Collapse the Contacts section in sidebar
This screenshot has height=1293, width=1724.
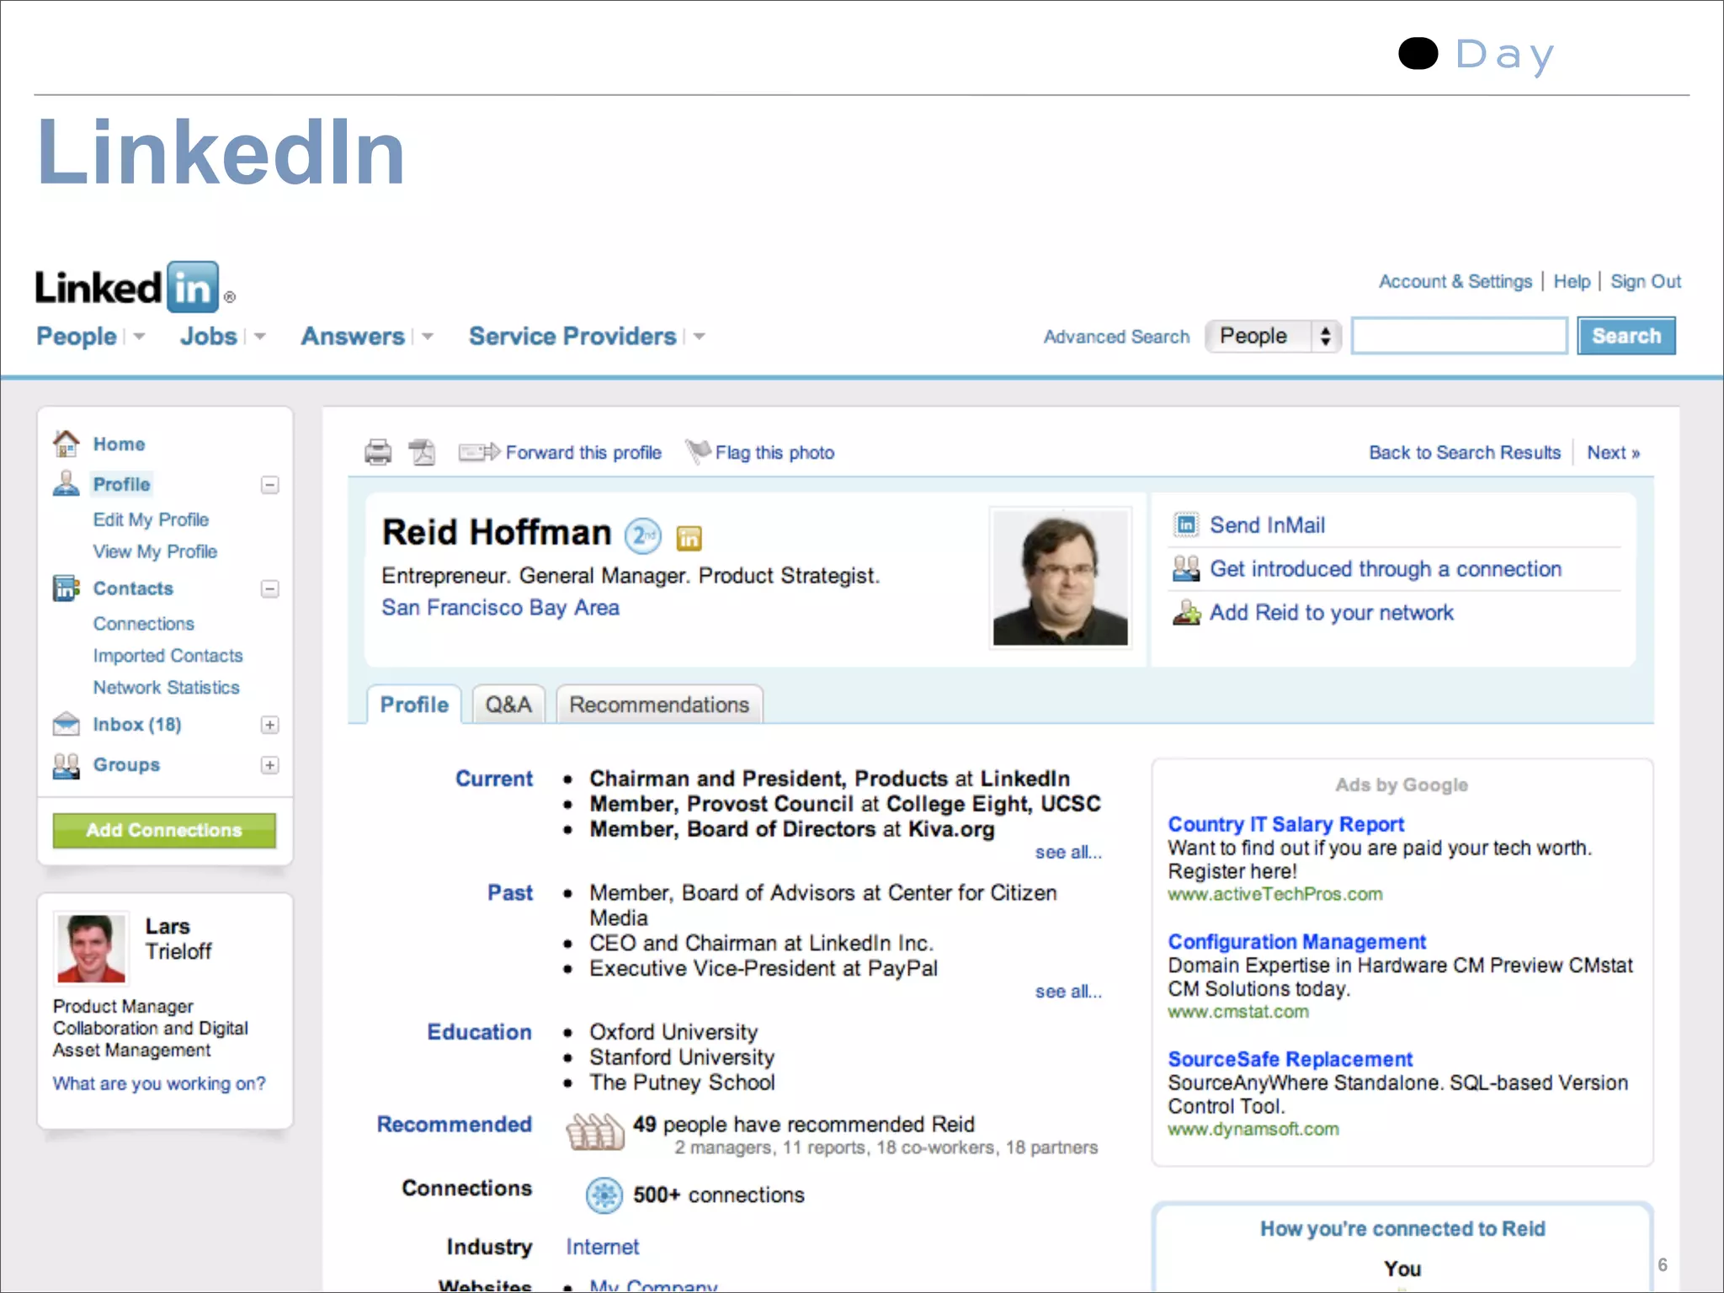(269, 588)
